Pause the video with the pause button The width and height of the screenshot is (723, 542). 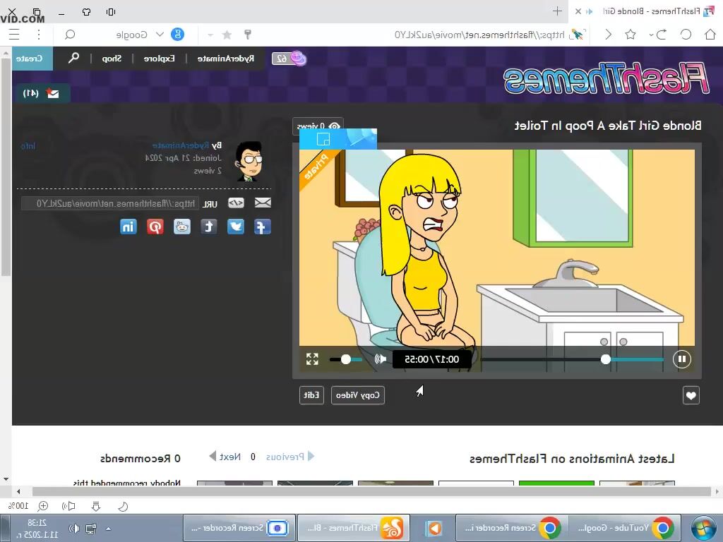point(681,359)
